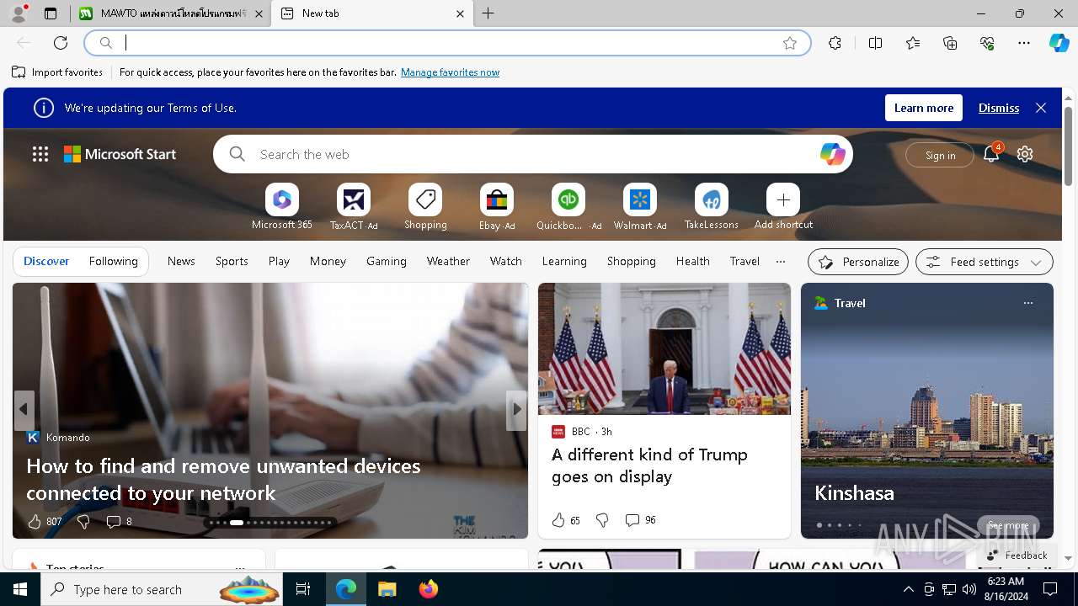Viewport: 1078px width, 606px height.
Task: Open the Ebay ad shortcut
Action: pos(497,207)
